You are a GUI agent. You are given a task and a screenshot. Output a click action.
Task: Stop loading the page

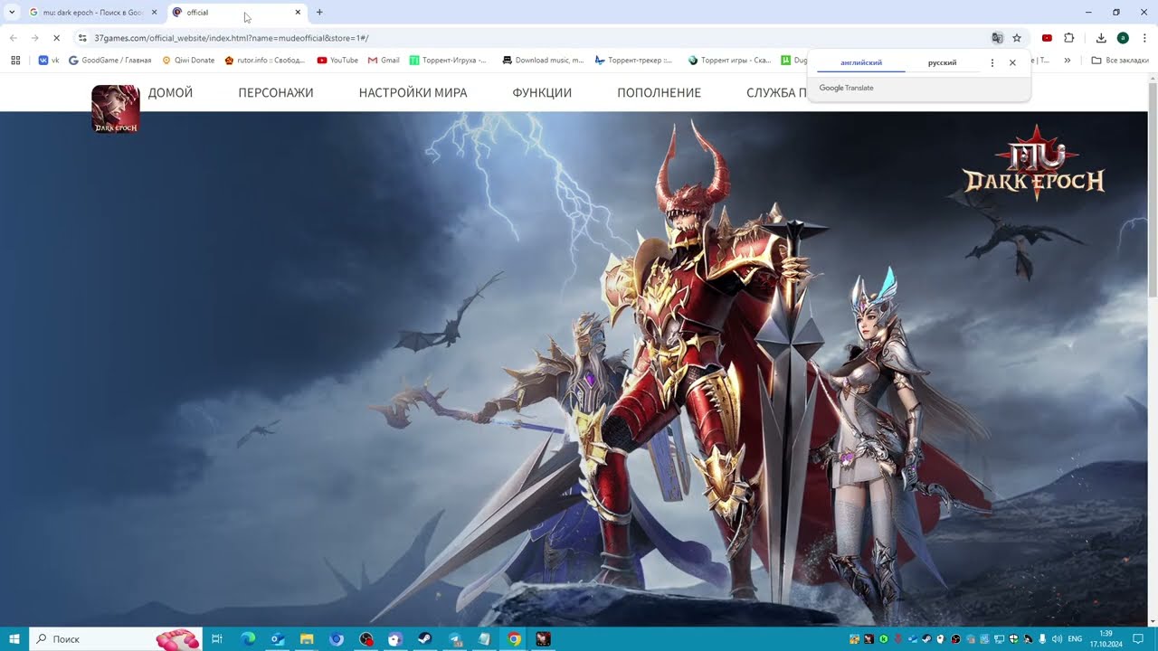point(56,38)
